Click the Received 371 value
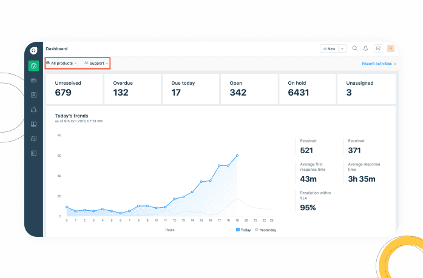The image size is (423, 278). pyautogui.click(x=354, y=150)
